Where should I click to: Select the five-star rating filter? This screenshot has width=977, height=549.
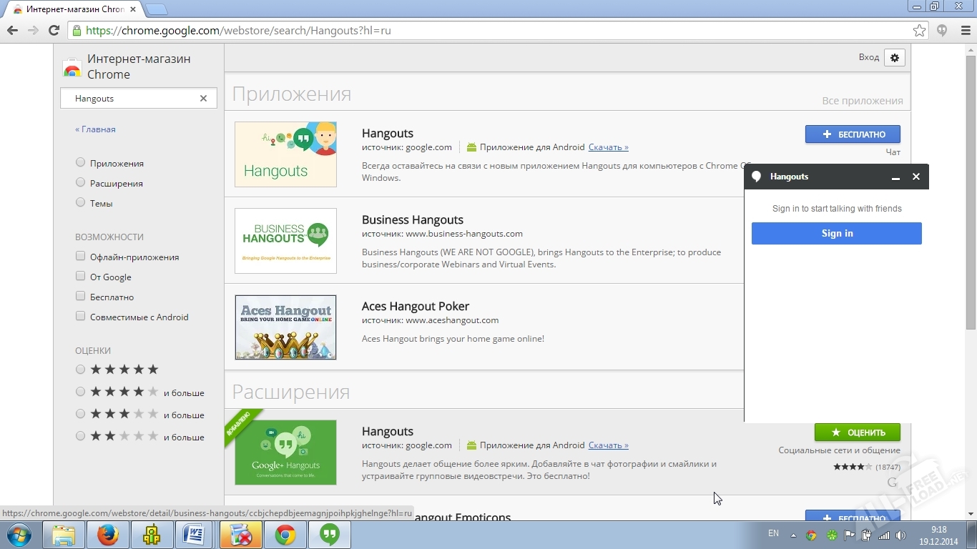pos(80,370)
